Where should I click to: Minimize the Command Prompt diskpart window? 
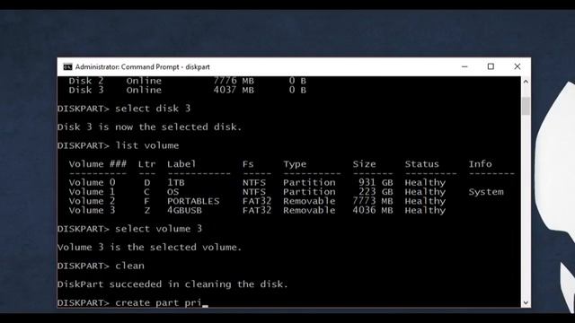464,66
